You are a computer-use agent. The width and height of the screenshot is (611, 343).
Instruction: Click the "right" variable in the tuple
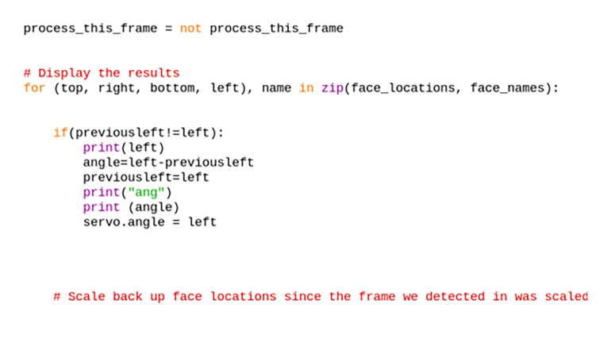coord(116,88)
